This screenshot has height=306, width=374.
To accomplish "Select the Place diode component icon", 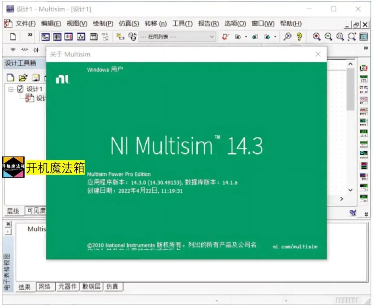I will click(x=36, y=50).
